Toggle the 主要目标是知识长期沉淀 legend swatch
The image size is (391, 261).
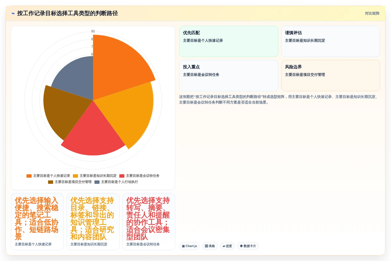coord(75,176)
